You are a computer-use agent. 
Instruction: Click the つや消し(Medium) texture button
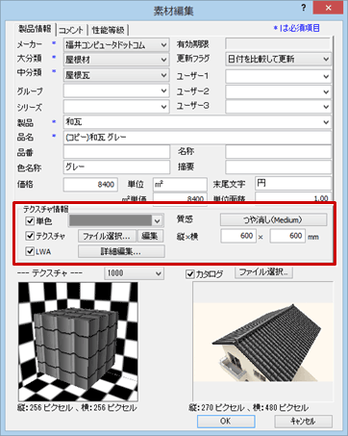tap(273, 220)
